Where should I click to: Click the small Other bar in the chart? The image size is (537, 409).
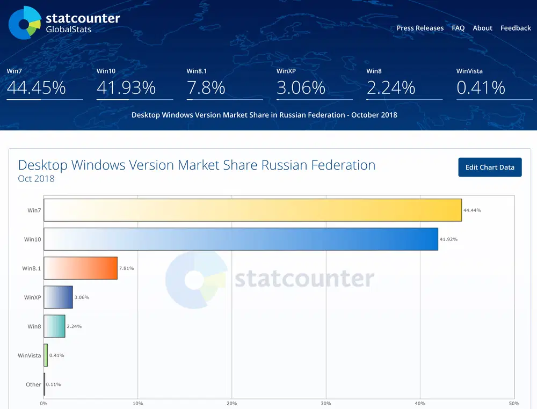pyautogui.click(x=44, y=384)
